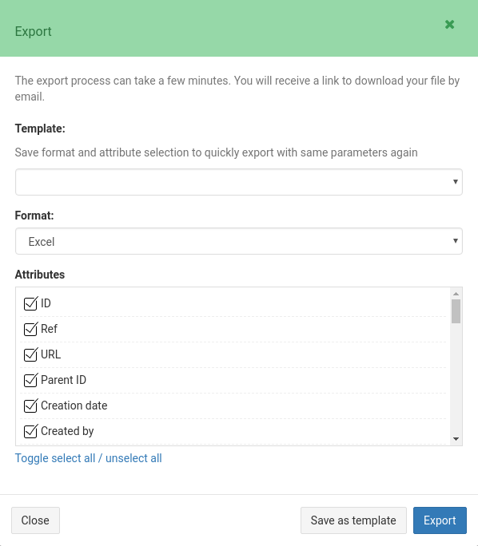Click the attributes list scroll up arrow
The width and height of the screenshot is (478, 546).
[x=456, y=294]
